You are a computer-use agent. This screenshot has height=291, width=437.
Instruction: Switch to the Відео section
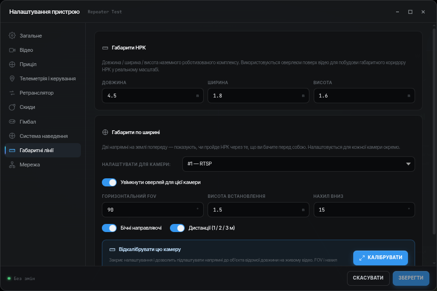43,50
